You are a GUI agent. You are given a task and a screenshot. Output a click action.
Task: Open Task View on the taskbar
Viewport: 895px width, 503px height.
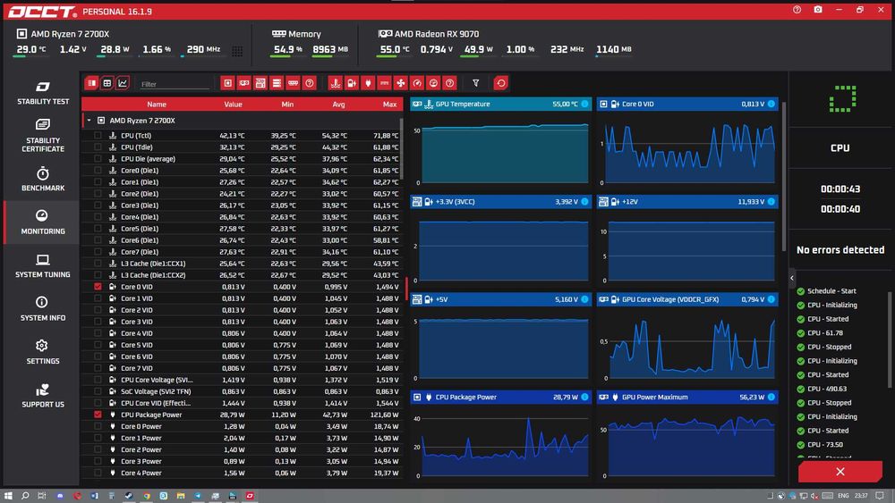point(42,496)
